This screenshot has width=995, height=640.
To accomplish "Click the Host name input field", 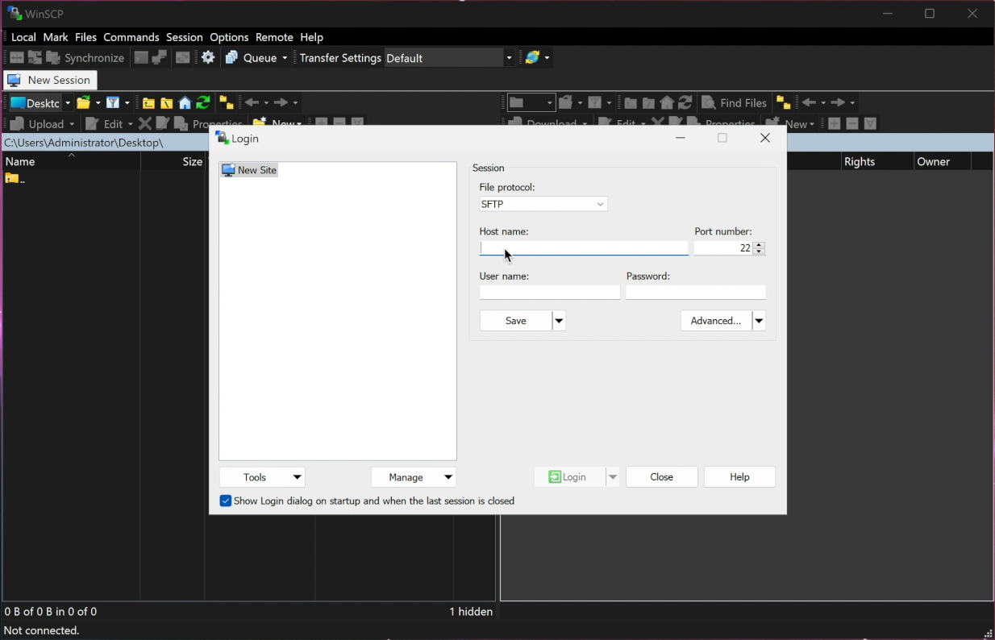I will pyautogui.click(x=584, y=248).
